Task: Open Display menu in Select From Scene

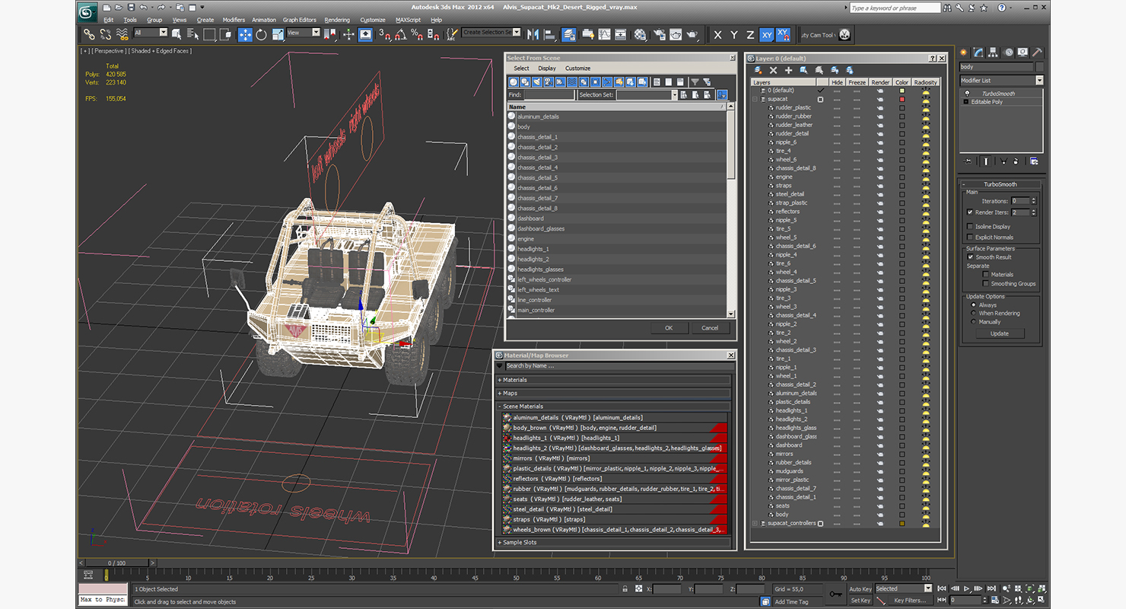Action: [547, 69]
